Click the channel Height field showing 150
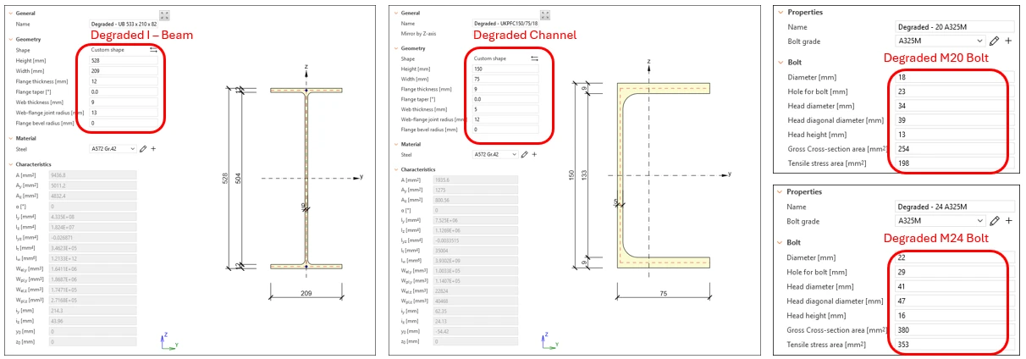Screen dimensions: 1026x359 (505, 69)
